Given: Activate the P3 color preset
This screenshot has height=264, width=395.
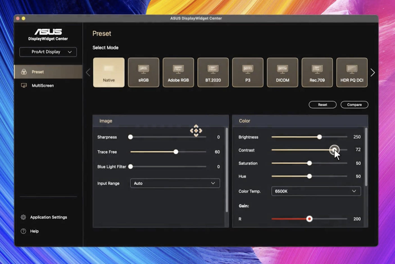Looking at the screenshot, I should [248, 72].
